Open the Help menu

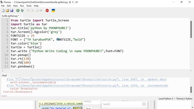point(36,6)
